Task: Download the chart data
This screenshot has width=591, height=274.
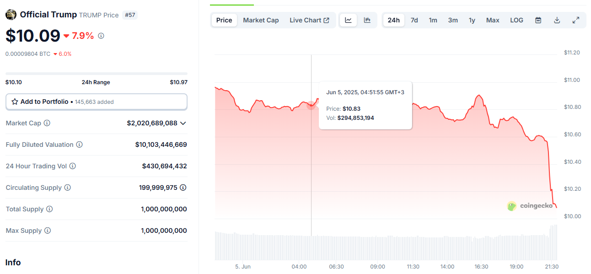Action: (x=557, y=20)
